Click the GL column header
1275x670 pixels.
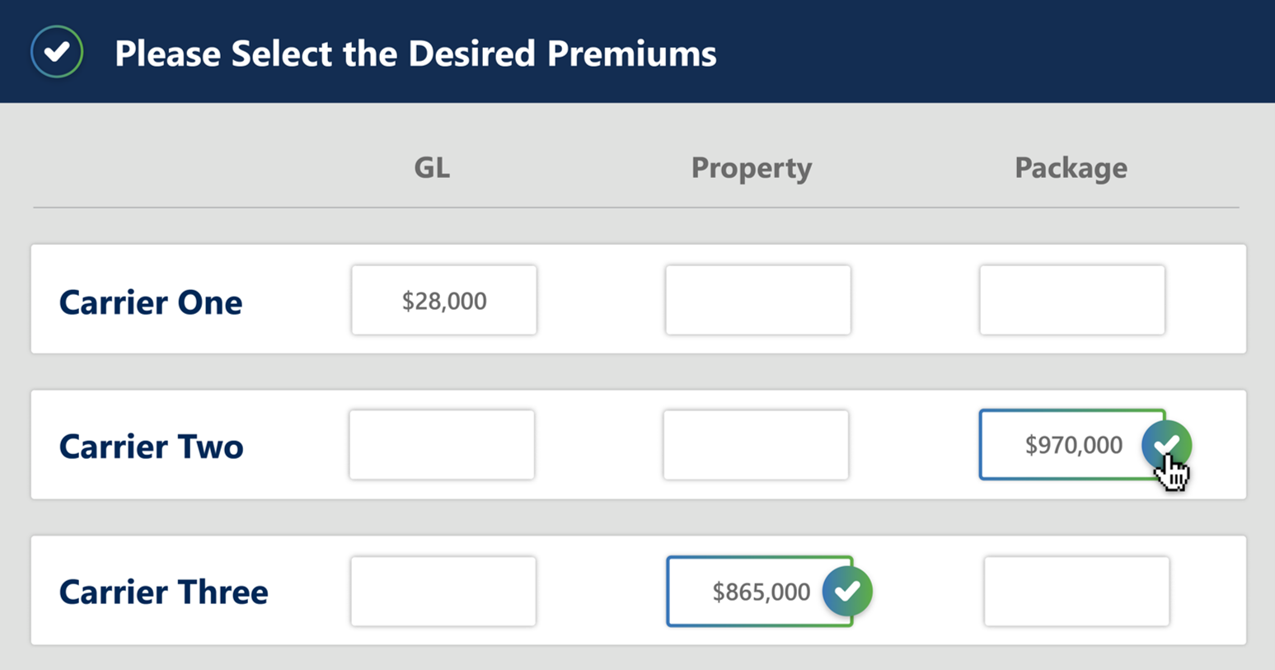pyautogui.click(x=432, y=168)
